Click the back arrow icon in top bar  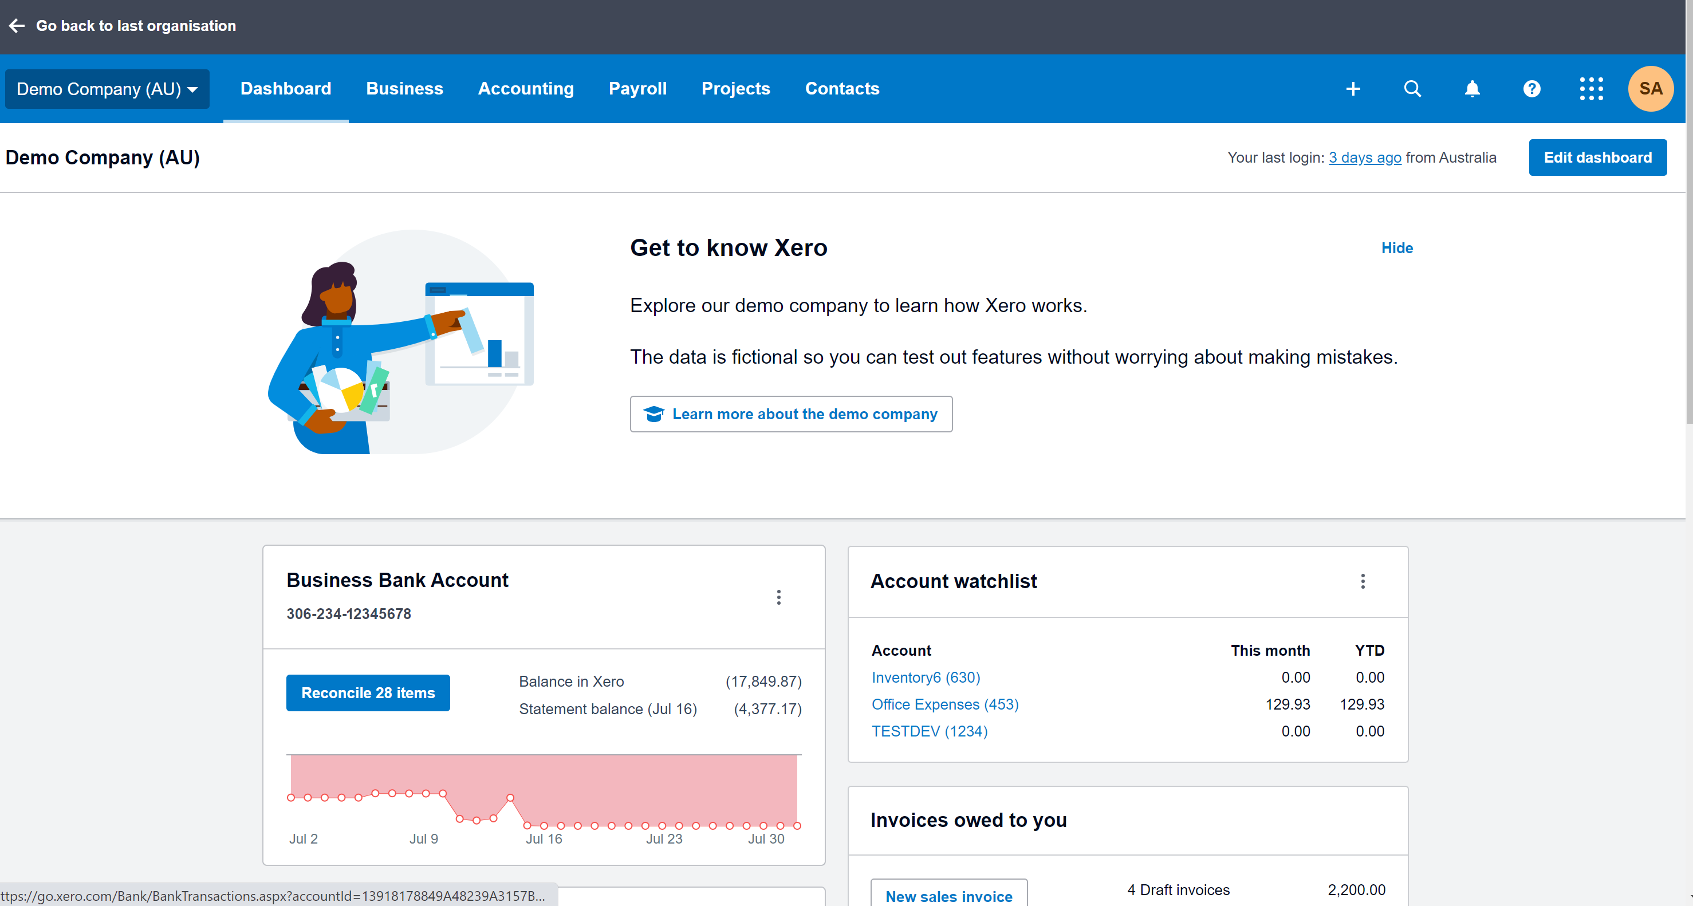coord(17,26)
